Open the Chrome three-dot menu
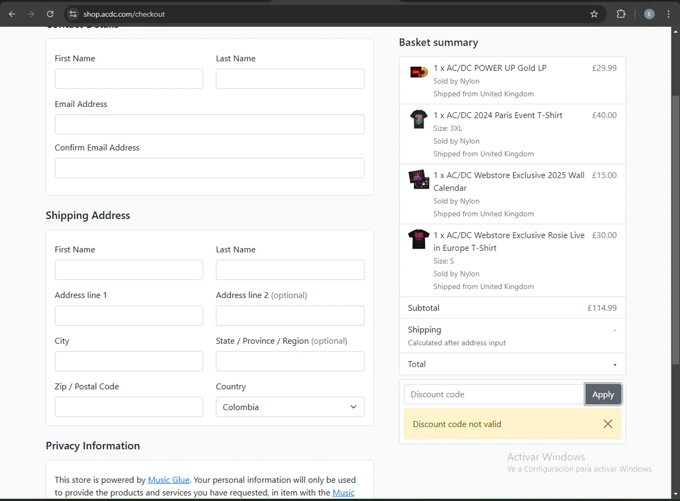Viewport: 680px width, 501px height. pyautogui.click(x=669, y=14)
